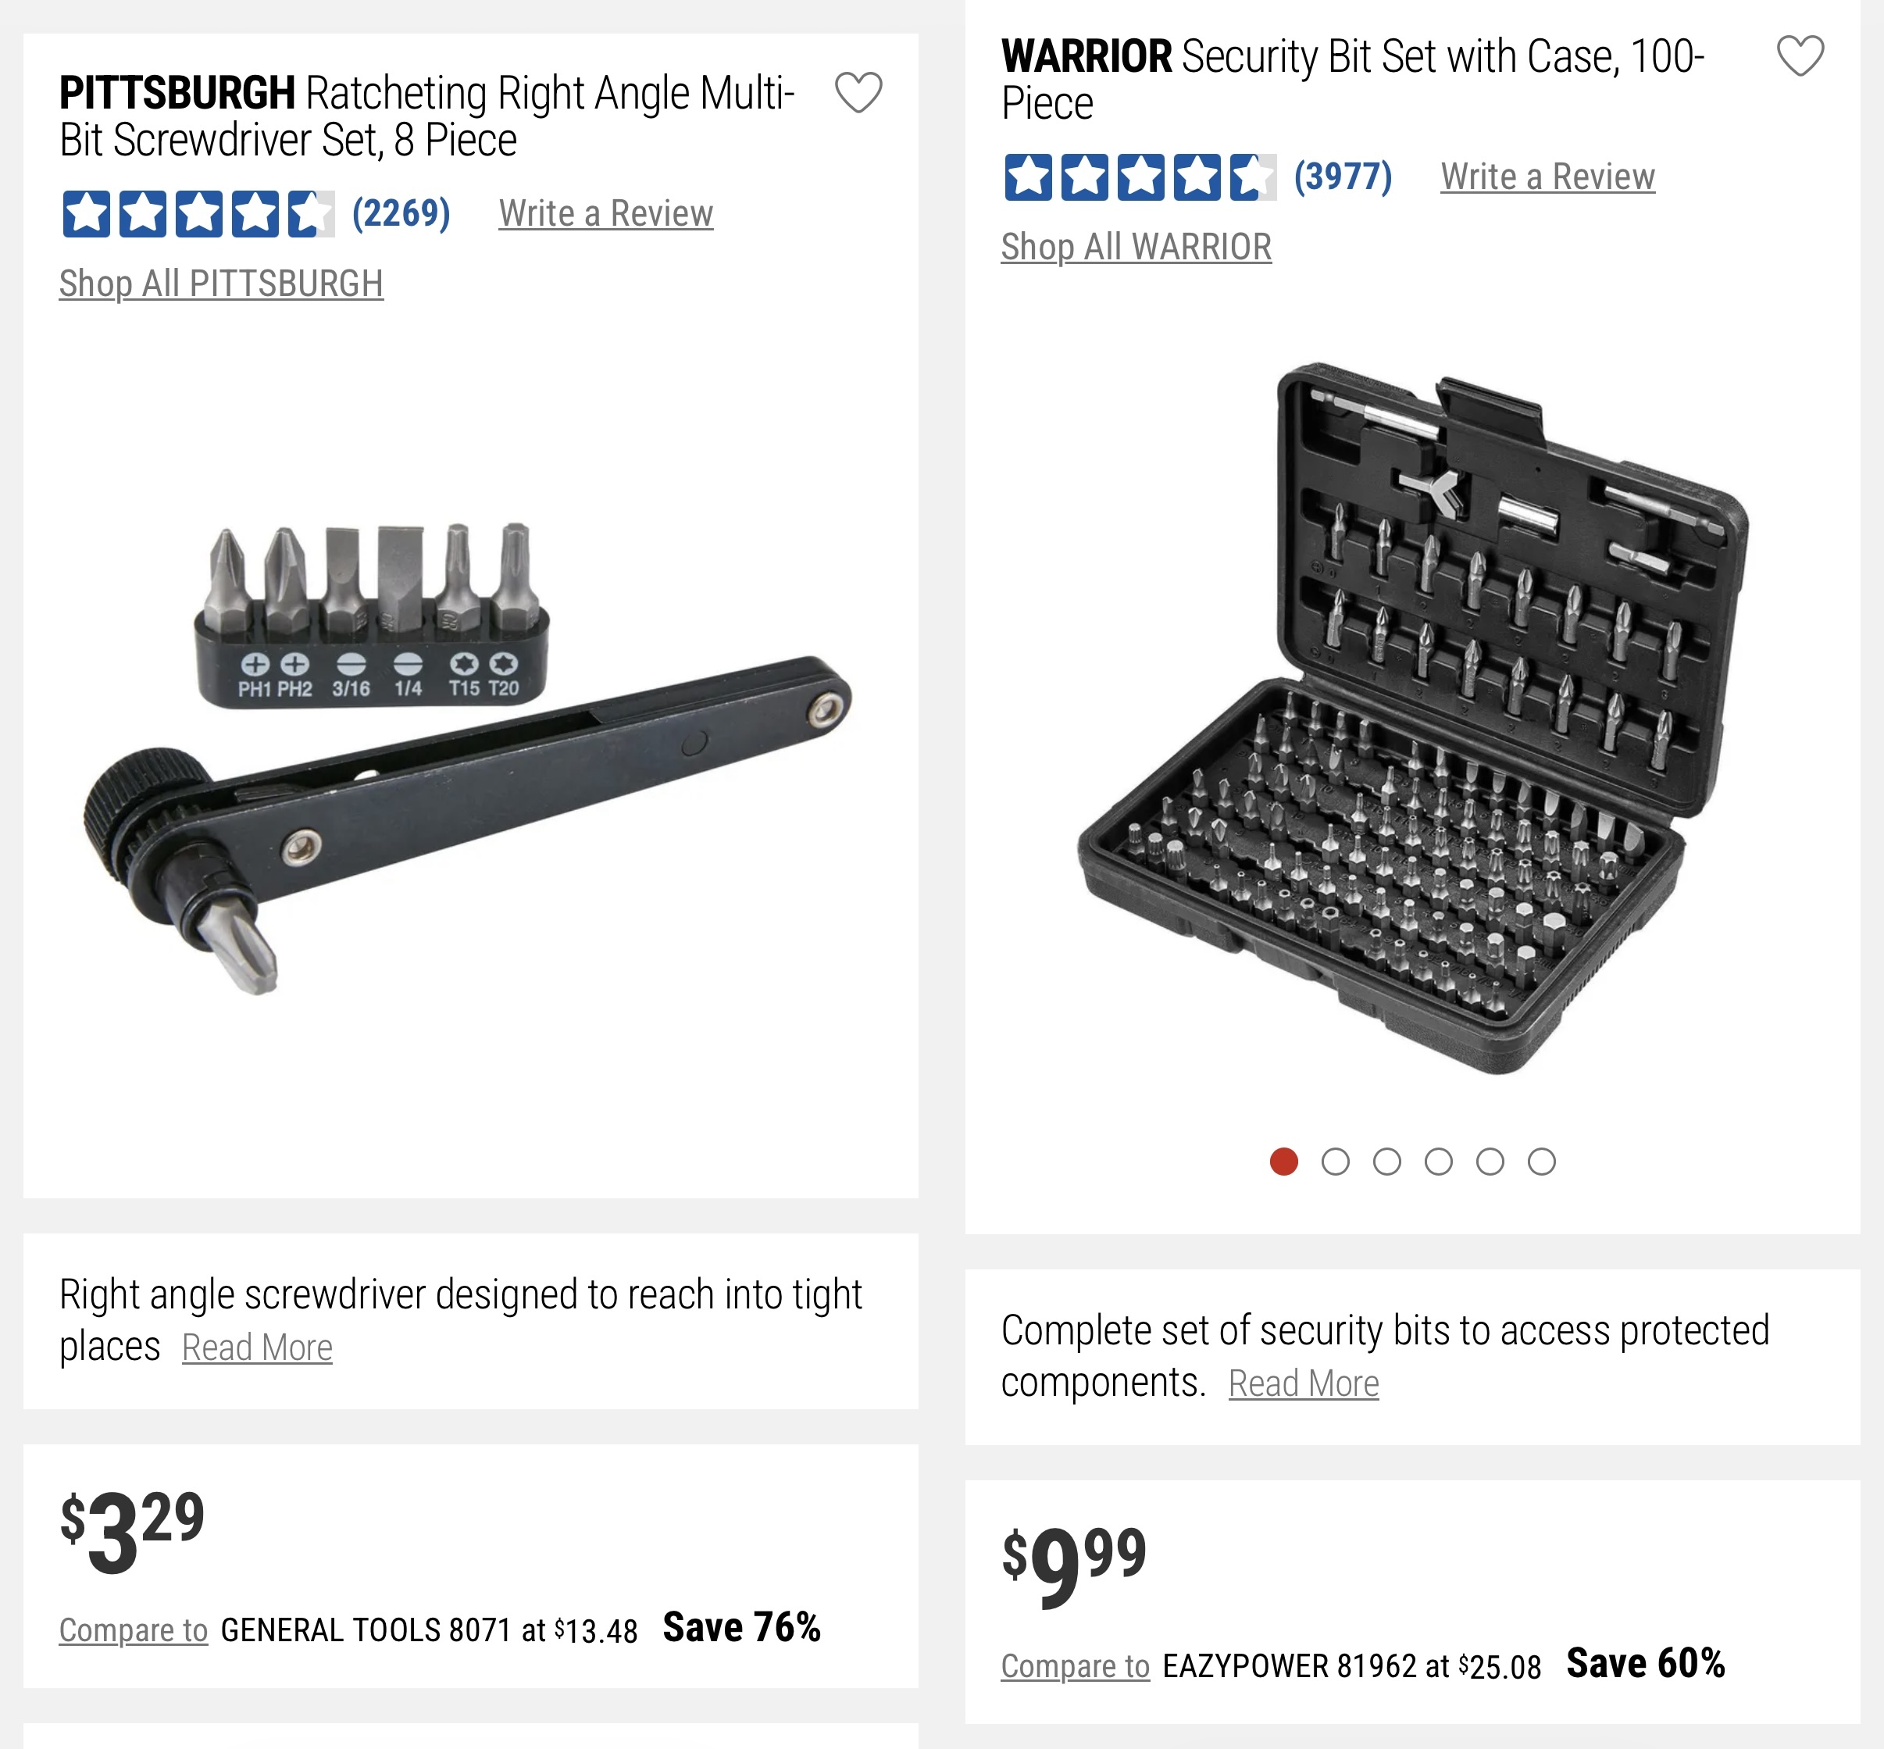The width and height of the screenshot is (1884, 1749).
Task: Open Shop All PITTSBURGH link
Action: point(221,284)
